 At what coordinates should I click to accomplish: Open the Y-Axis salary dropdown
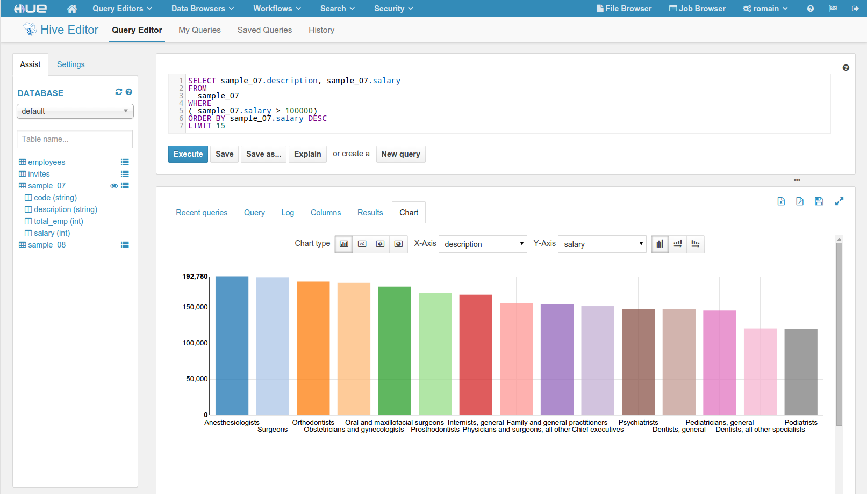click(602, 244)
